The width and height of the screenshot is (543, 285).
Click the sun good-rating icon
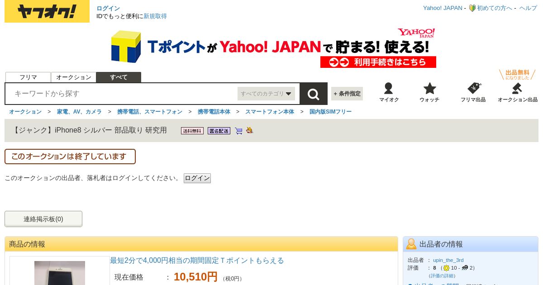(x=446, y=268)
